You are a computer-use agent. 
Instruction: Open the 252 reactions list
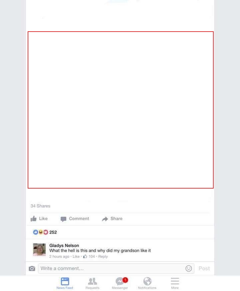click(x=45, y=232)
